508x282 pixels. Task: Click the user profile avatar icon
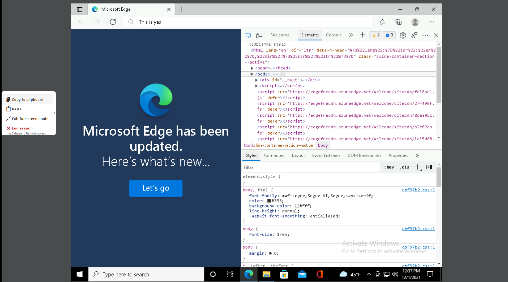415,22
